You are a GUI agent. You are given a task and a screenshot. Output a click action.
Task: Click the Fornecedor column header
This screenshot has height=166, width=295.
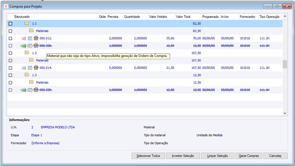[x=249, y=17]
